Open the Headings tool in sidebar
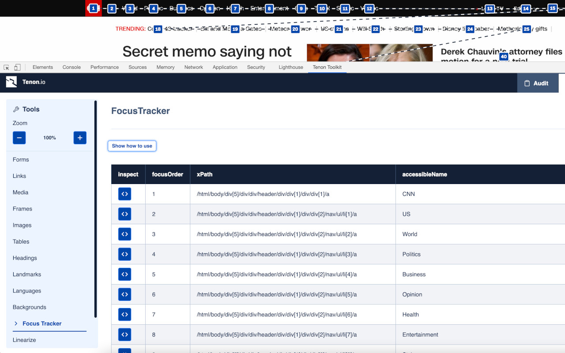 coord(25,258)
